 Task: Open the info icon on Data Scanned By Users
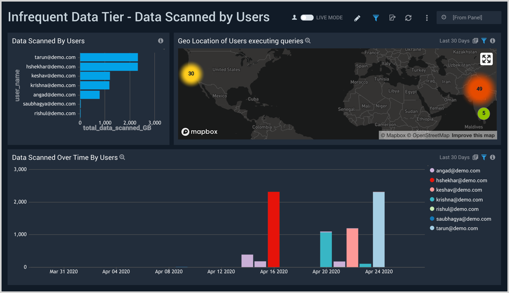point(160,40)
